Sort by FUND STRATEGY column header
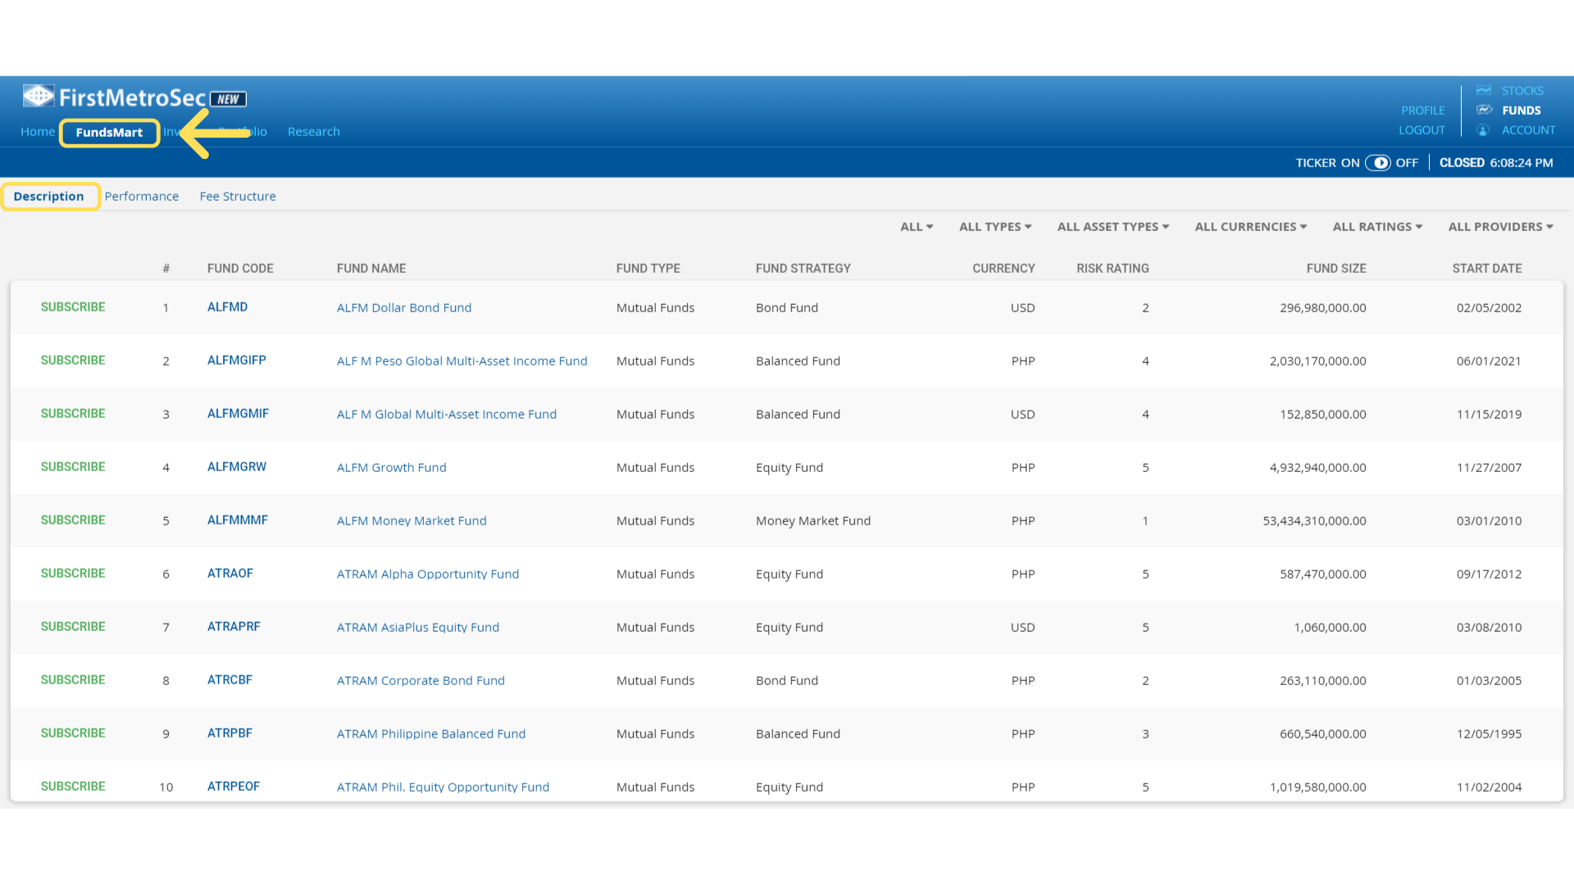1574x885 pixels. 803,269
